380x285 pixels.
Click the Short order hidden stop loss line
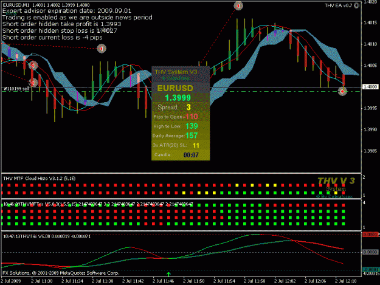click(60, 31)
